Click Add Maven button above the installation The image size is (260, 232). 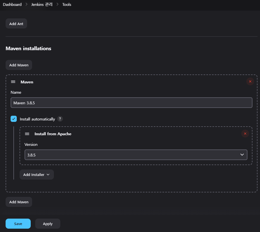click(19, 65)
